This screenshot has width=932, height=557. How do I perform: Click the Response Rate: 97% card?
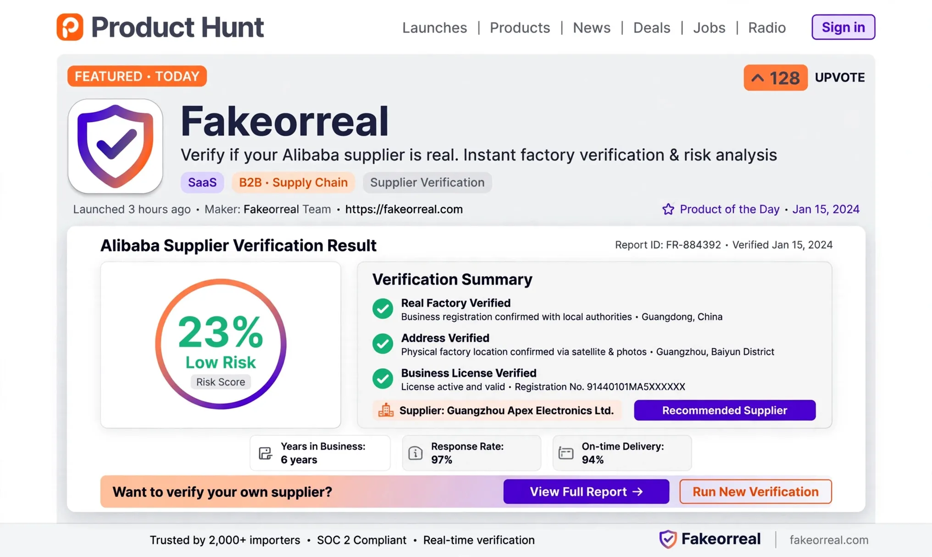tap(472, 453)
